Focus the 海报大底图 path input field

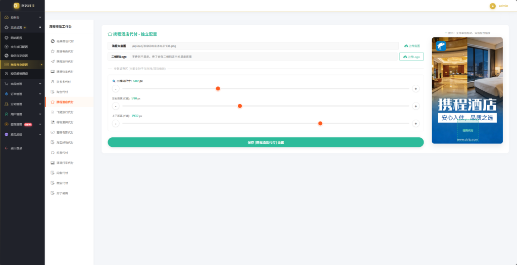pyautogui.click(x=264, y=46)
